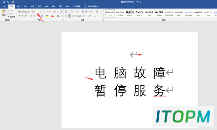Click the Clear Formatting eraser icon
Image resolution: width=217 pixels, height=130 pixels.
click(55, 12)
